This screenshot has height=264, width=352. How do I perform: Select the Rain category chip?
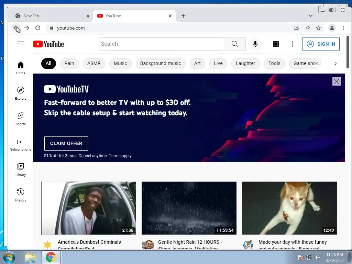[x=69, y=64]
